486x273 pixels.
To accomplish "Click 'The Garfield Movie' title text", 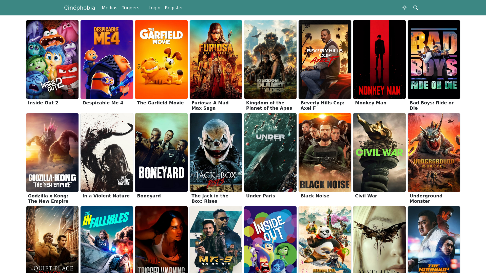I will 160,103.
